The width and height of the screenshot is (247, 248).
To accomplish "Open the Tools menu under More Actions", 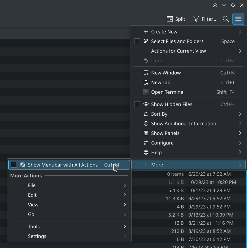I will (x=34, y=226).
